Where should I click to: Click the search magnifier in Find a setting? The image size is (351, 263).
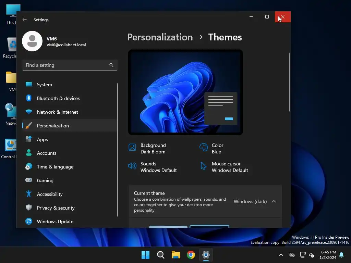(111, 65)
